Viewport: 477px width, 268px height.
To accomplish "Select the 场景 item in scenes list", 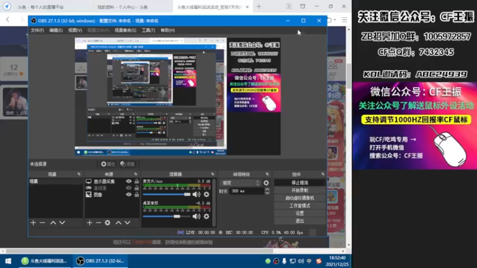I will point(55,182).
